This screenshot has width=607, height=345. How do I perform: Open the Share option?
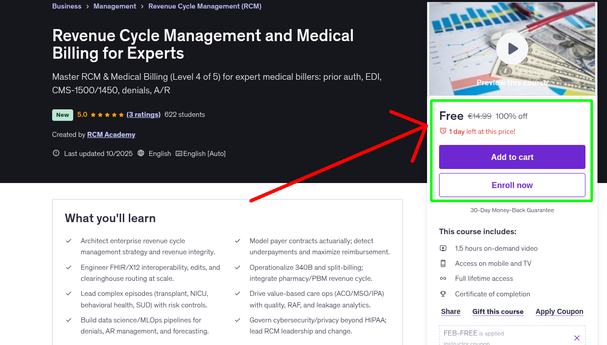(x=450, y=311)
